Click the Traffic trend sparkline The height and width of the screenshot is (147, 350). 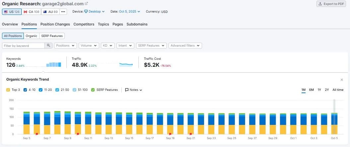click(x=126, y=65)
